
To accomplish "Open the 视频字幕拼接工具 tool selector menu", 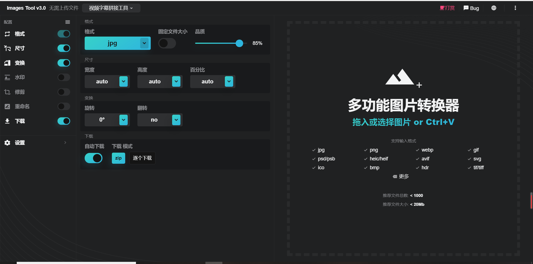I will pyautogui.click(x=111, y=8).
